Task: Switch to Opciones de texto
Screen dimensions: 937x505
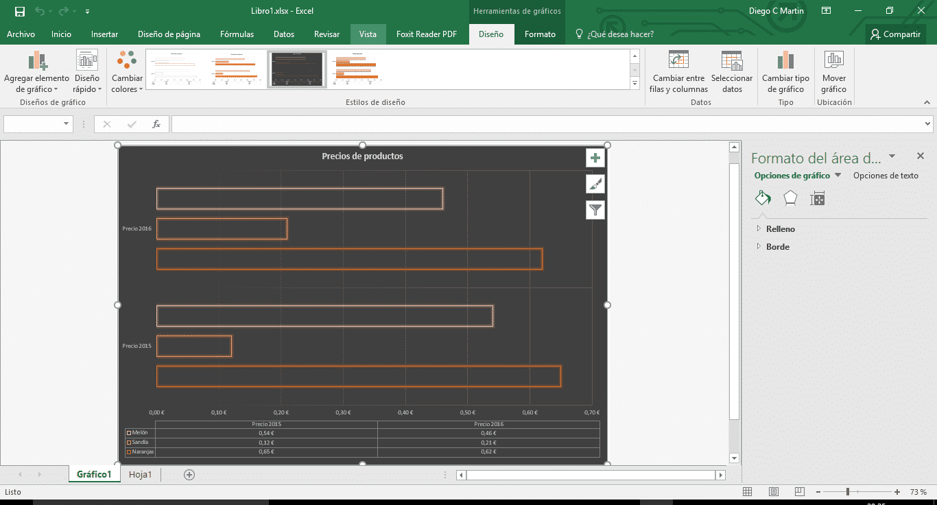Action: (x=885, y=176)
